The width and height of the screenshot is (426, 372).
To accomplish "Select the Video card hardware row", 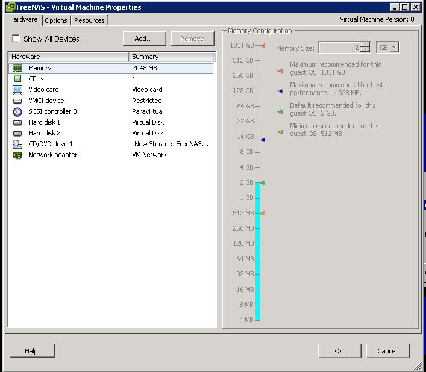I will 111,90.
